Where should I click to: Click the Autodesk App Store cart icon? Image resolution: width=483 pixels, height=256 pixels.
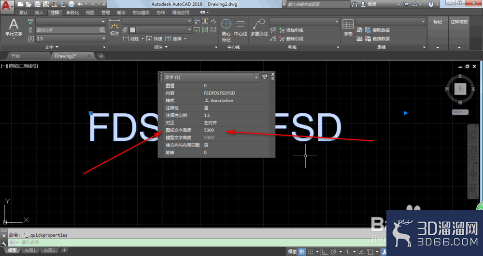point(406,4)
